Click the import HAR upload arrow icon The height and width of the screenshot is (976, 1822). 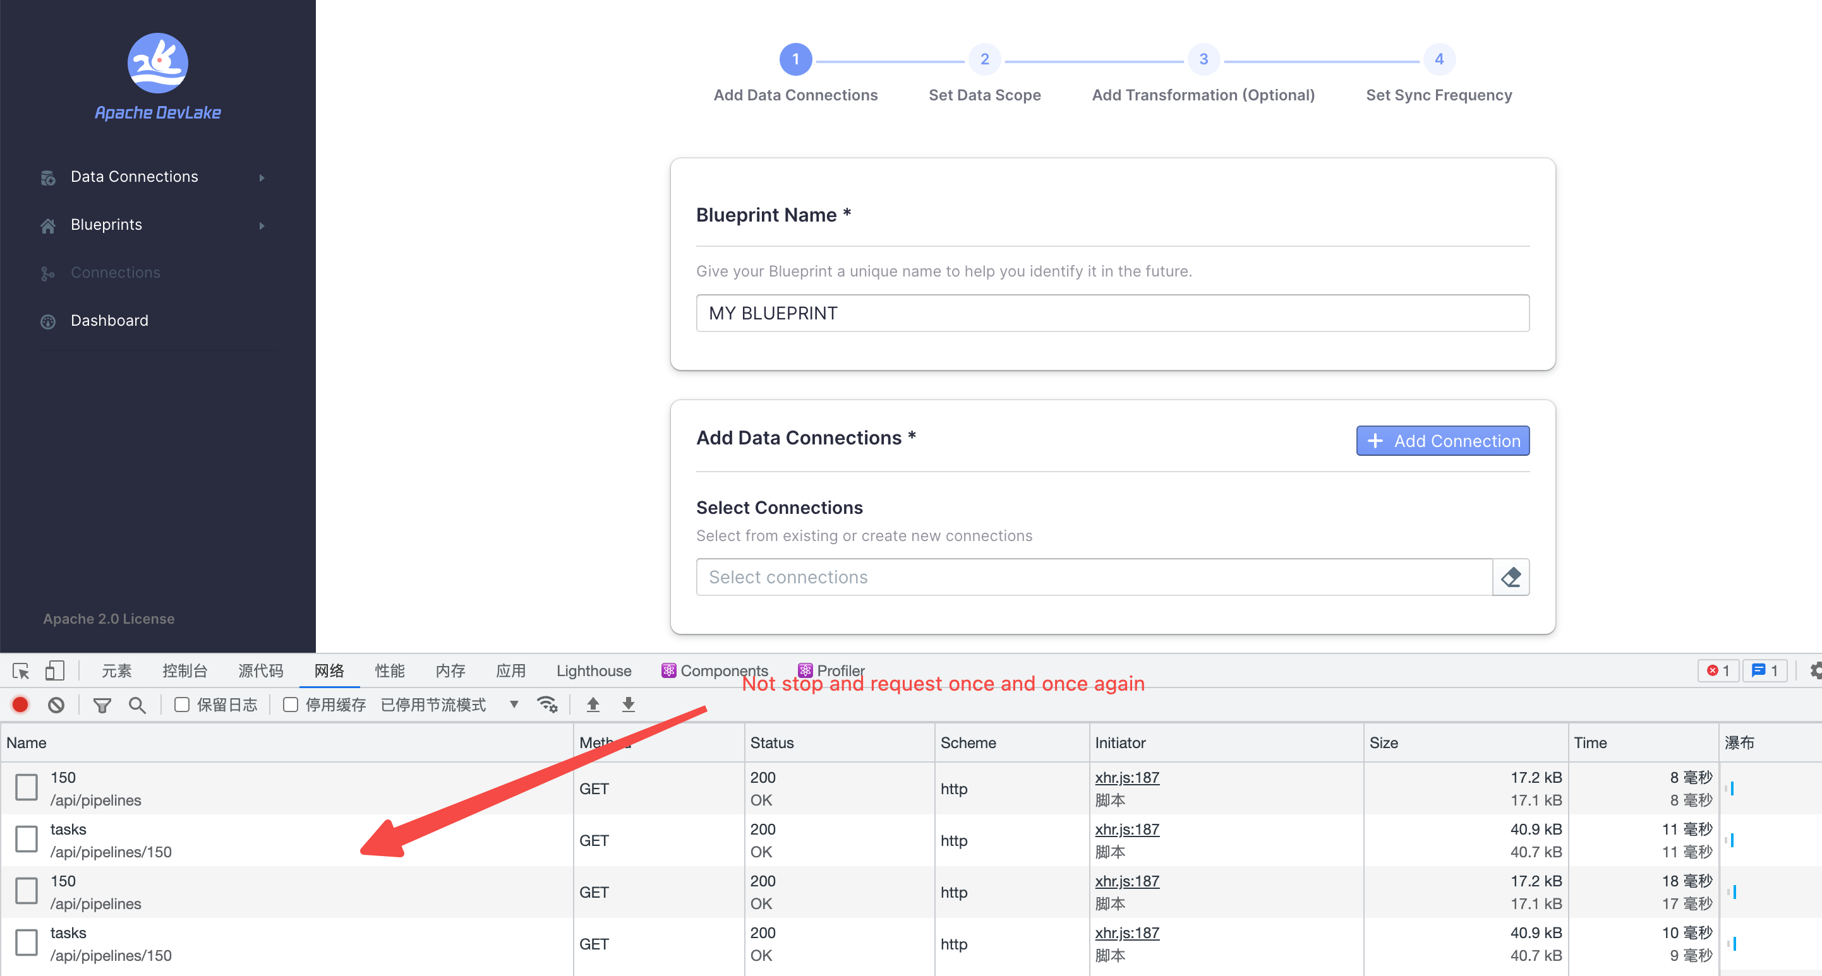point(593,705)
